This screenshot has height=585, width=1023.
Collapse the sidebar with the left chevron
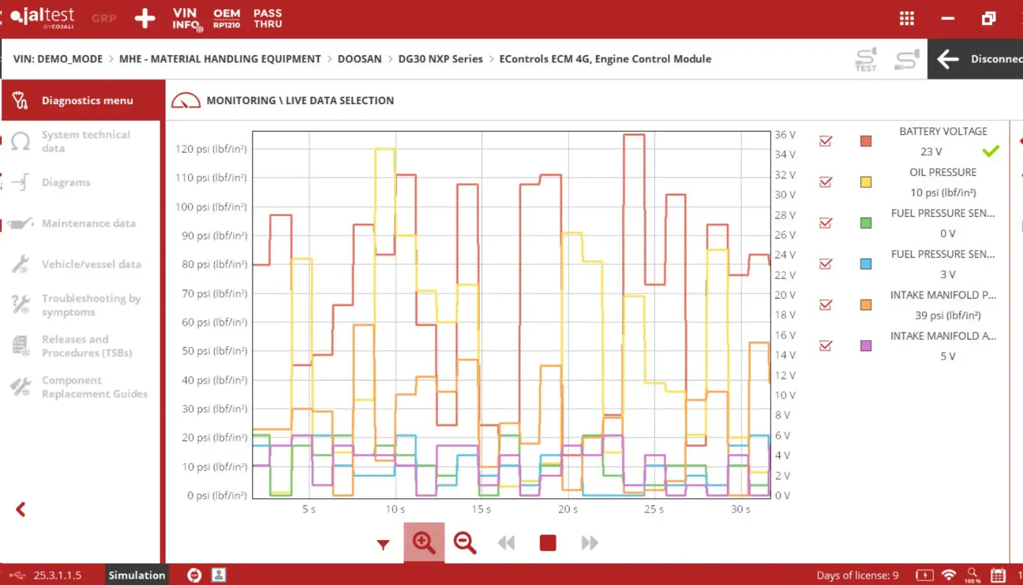coord(20,510)
